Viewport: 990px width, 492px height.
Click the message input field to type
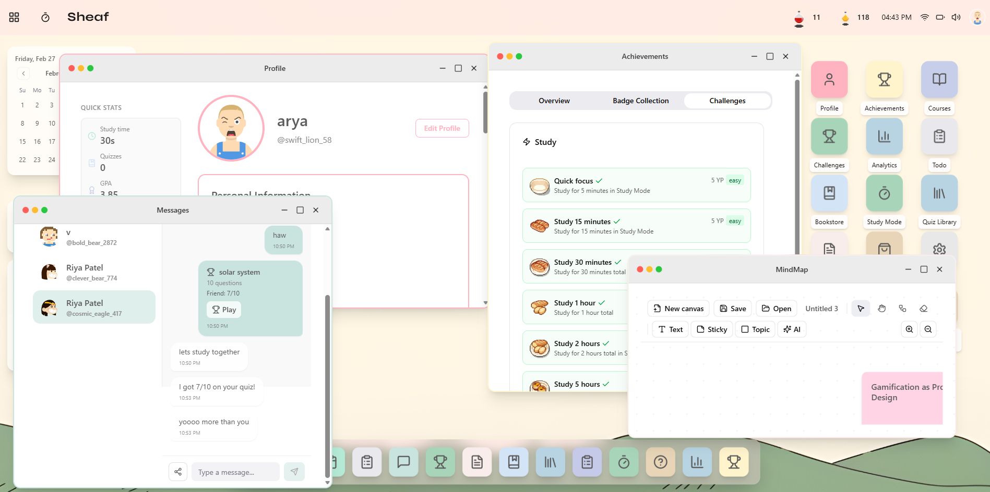(235, 471)
